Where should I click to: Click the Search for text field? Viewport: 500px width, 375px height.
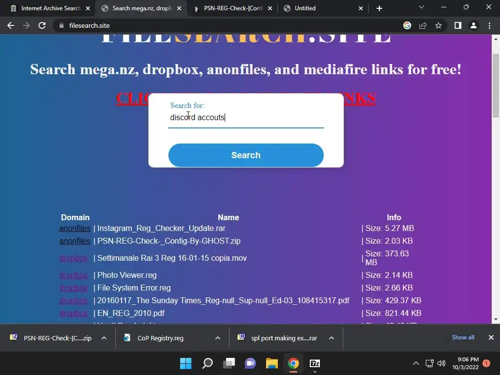(246, 117)
